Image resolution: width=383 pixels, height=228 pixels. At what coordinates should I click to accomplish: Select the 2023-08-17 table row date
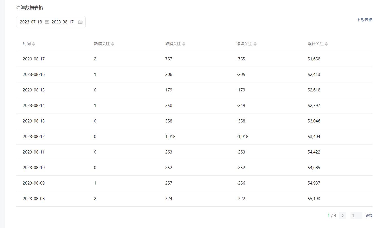[34, 59]
